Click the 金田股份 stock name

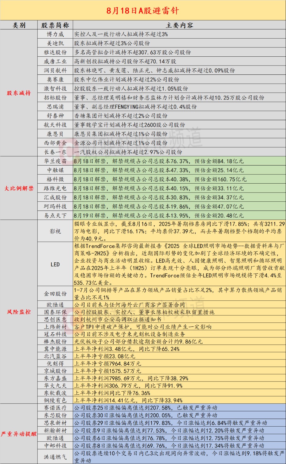tap(55, 294)
